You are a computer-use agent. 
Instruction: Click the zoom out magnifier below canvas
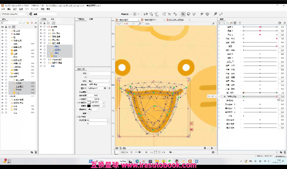pos(131,152)
